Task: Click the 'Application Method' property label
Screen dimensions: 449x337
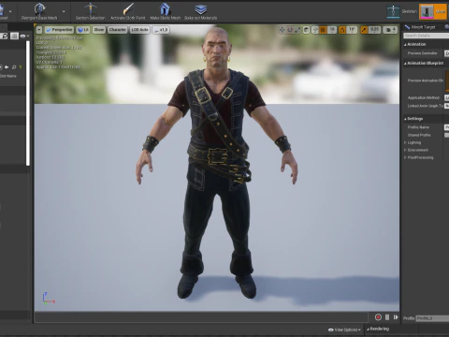Action: tap(424, 98)
